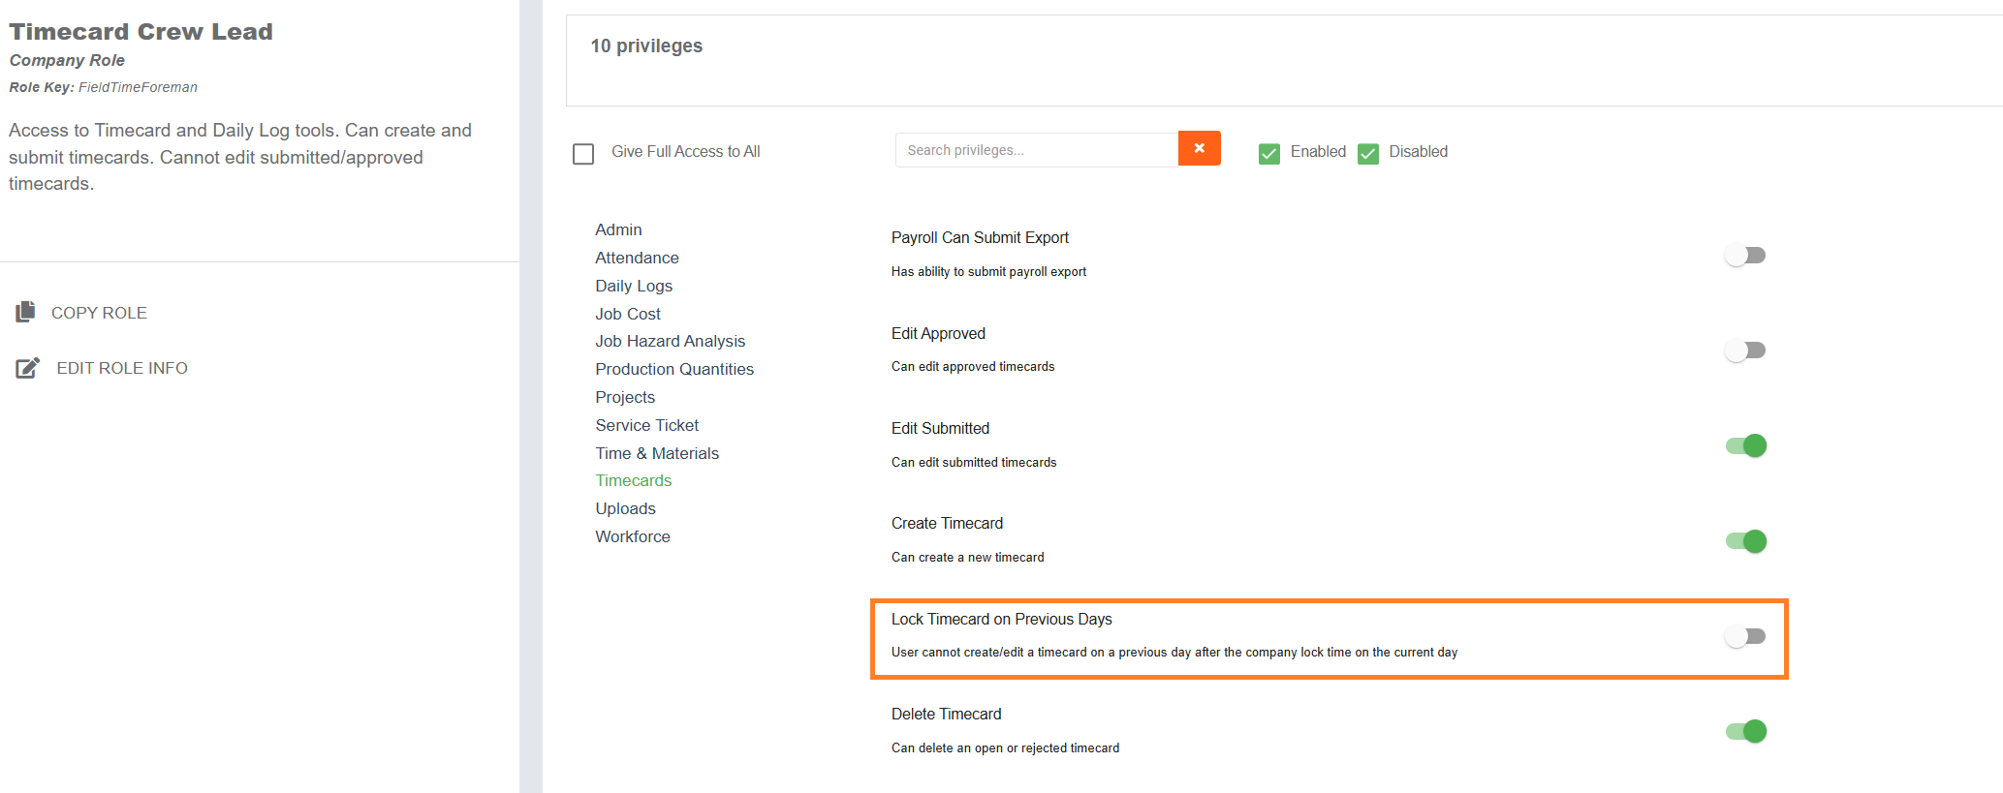The image size is (2003, 793).
Task: Enable Lock Timecard on Previous Days toggle
Action: (1745, 636)
